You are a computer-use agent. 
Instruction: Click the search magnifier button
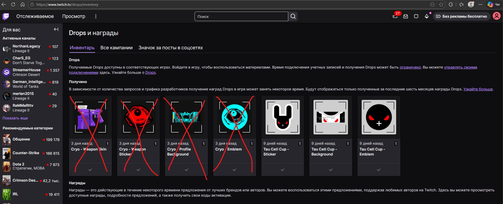(293, 16)
